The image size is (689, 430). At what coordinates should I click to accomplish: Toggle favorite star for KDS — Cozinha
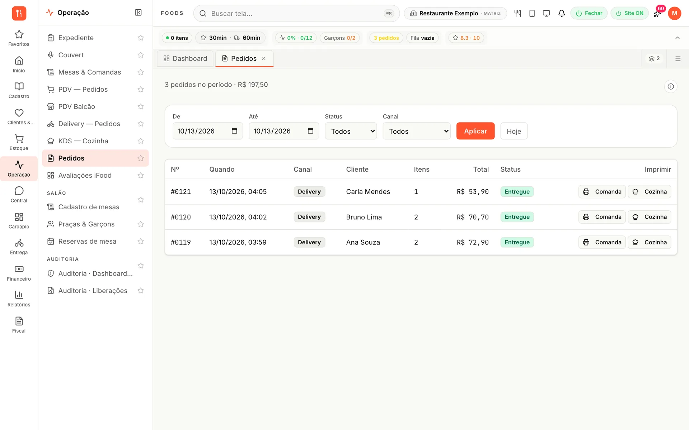(x=141, y=141)
